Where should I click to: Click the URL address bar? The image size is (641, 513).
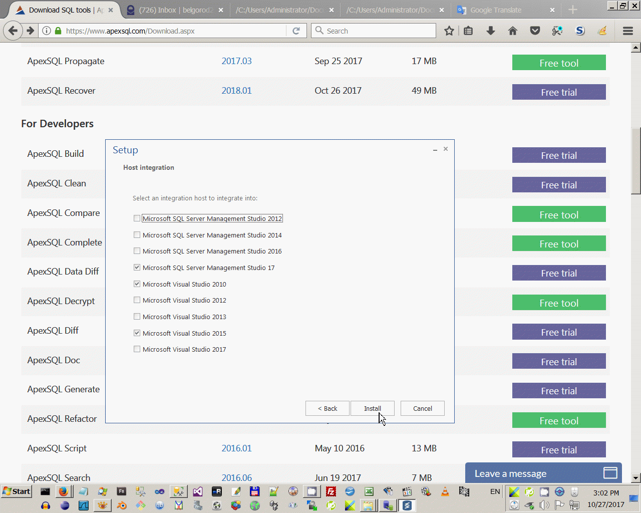pyautogui.click(x=173, y=31)
